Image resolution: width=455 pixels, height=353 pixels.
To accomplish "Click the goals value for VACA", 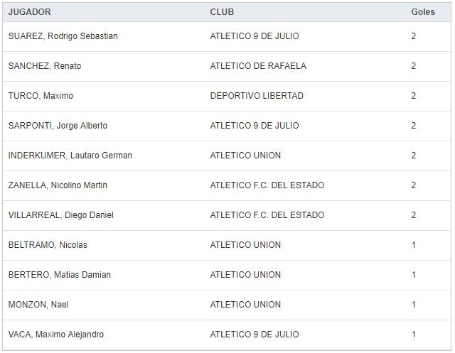I will click(414, 335).
